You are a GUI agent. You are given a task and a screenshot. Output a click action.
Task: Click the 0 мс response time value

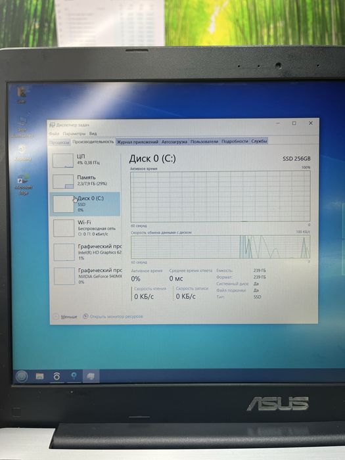click(176, 279)
